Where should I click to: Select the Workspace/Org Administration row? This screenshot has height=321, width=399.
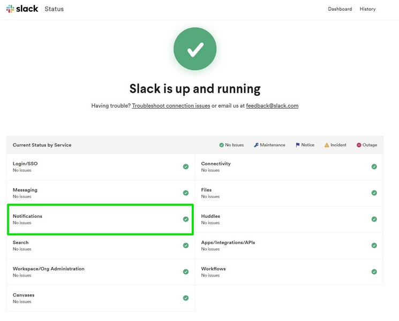[100, 272]
